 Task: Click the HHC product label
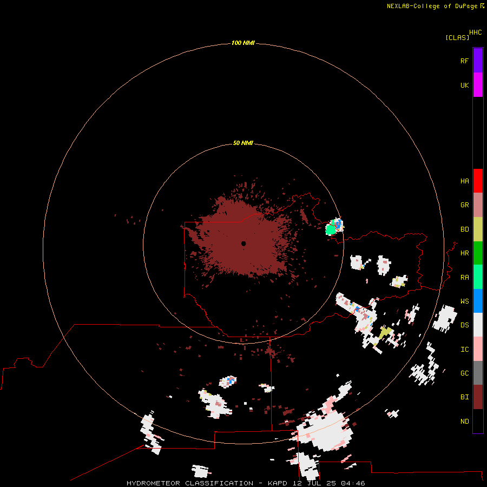pyautogui.click(x=476, y=32)
